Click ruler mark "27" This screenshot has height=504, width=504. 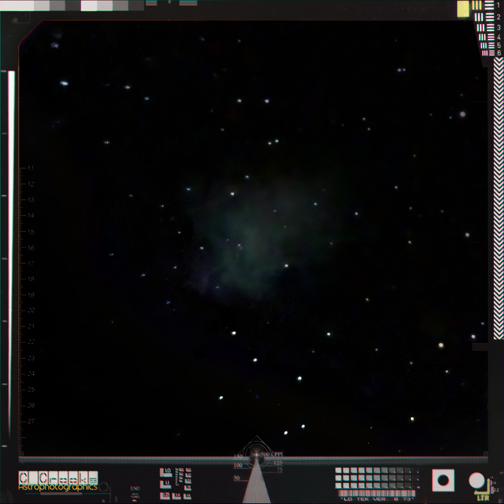(31, 421)
